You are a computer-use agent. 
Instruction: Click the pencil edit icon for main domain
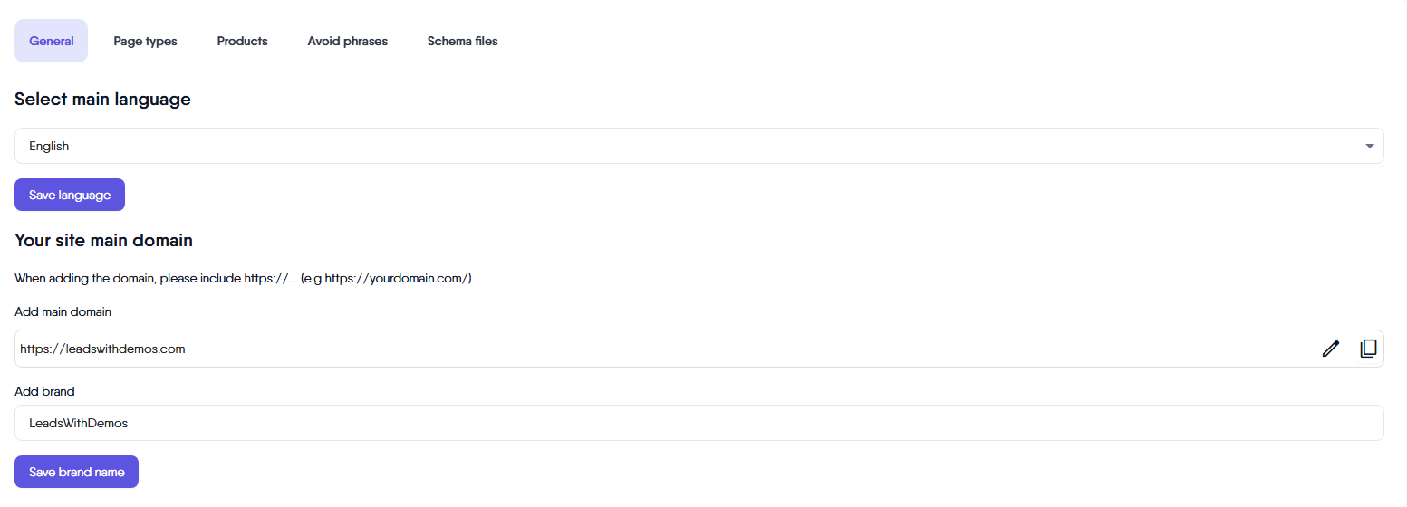(x=1330, y=349)
